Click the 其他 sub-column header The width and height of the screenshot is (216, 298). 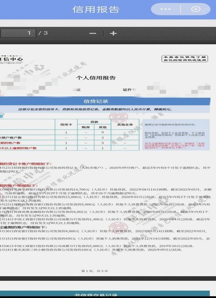[x=103, y=127]
